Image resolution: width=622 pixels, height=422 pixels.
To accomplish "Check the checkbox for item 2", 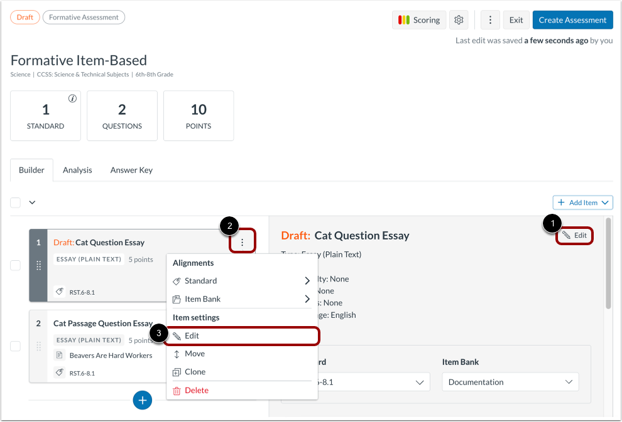I will point(16,346).
